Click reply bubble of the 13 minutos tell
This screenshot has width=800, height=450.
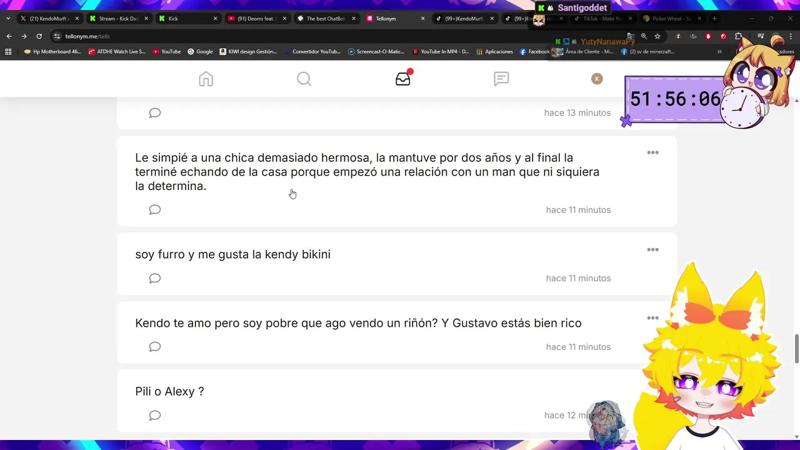(x=155, y=113)
